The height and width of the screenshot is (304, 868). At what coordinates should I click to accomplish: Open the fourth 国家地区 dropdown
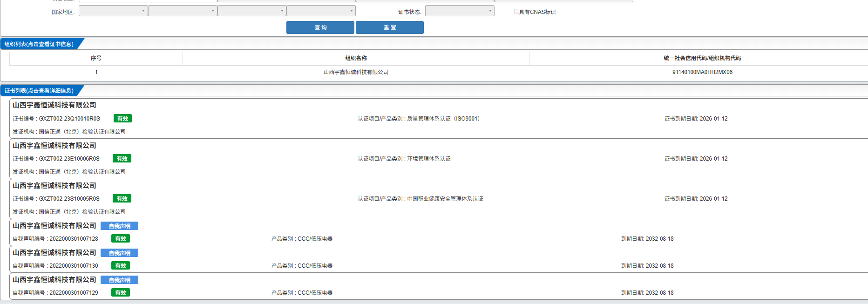click(321, 11)
